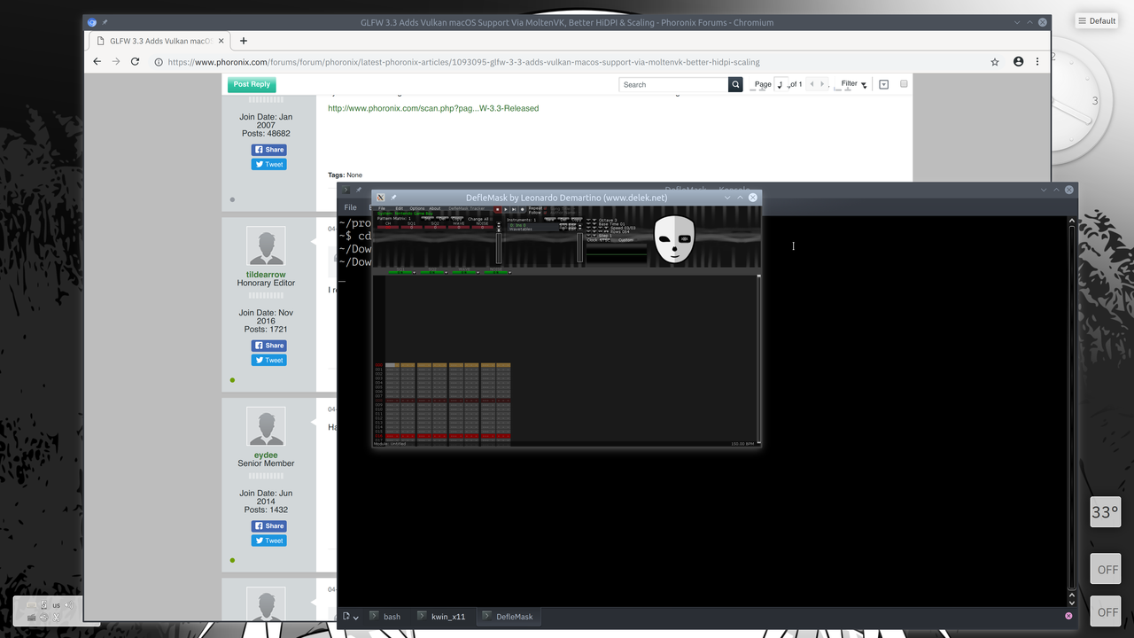Toggle the Repeat checkbox in DefleMask
The image size is (1134, 638).
pos(545,208)
